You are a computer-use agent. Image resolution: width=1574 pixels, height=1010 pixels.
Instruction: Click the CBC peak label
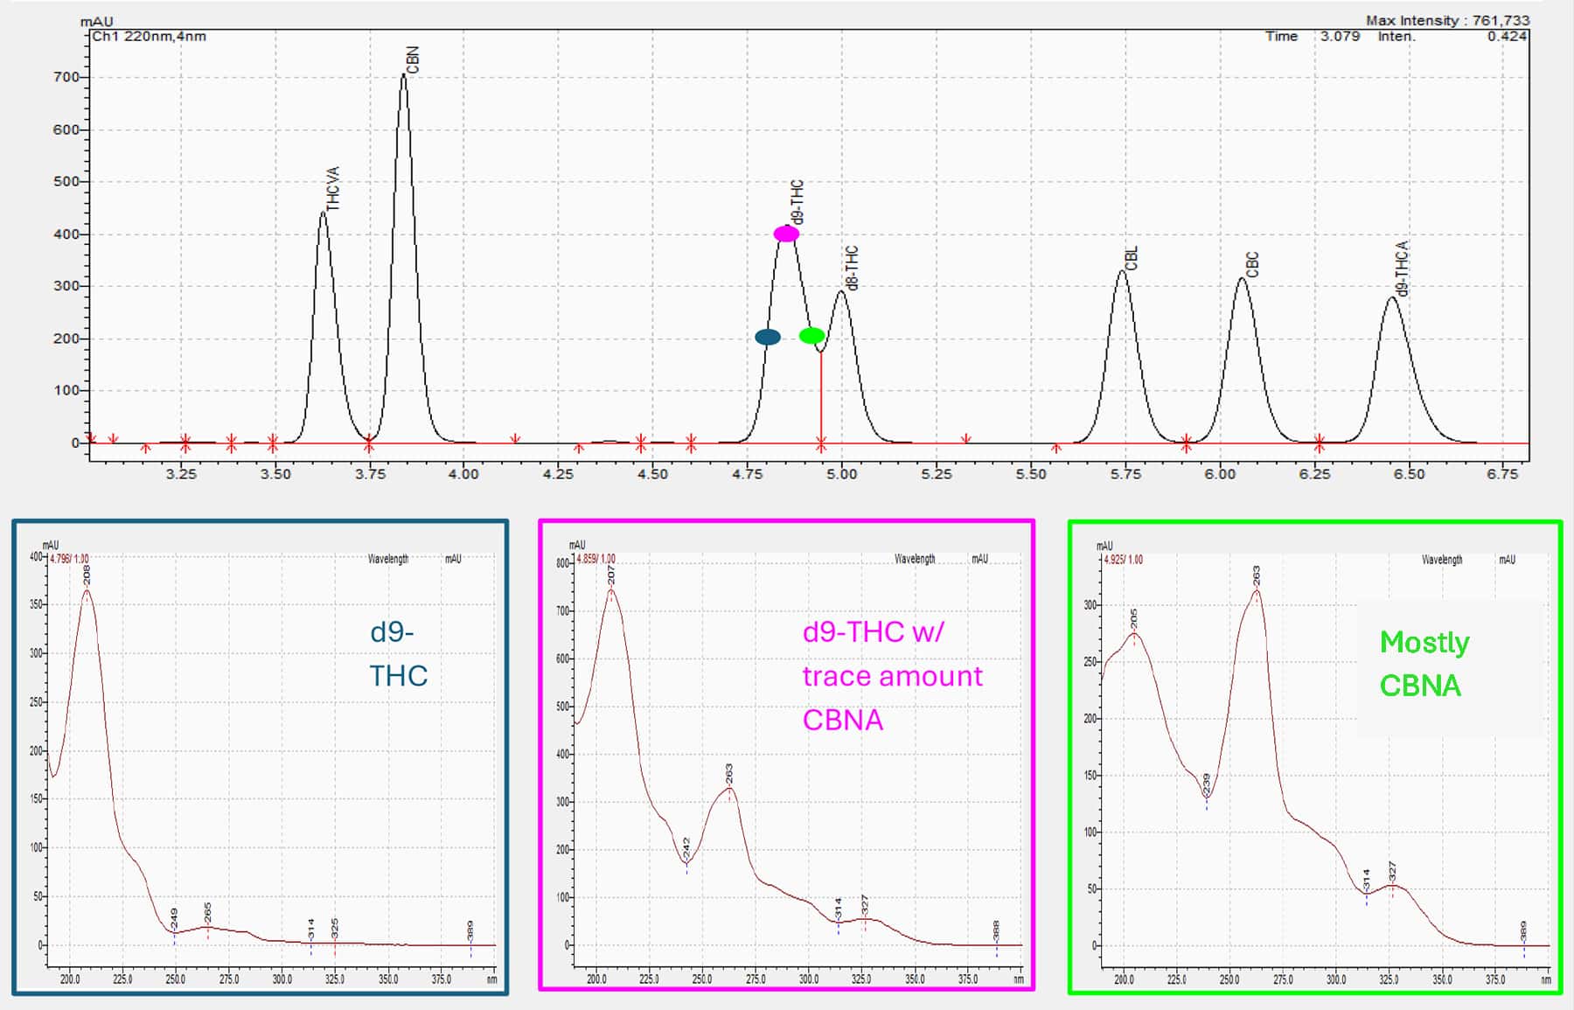(1250, 262)
